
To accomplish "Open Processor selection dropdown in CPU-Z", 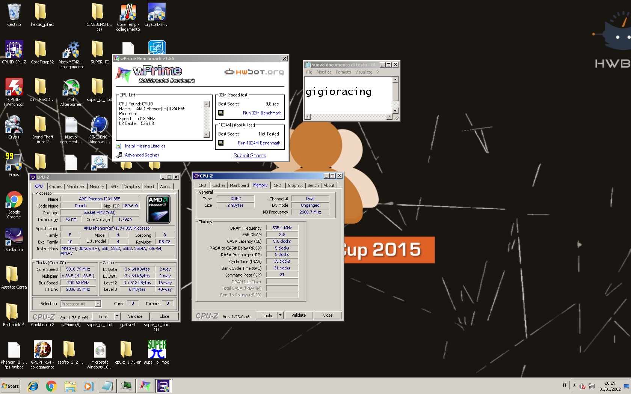I will (x=98, y=304).
